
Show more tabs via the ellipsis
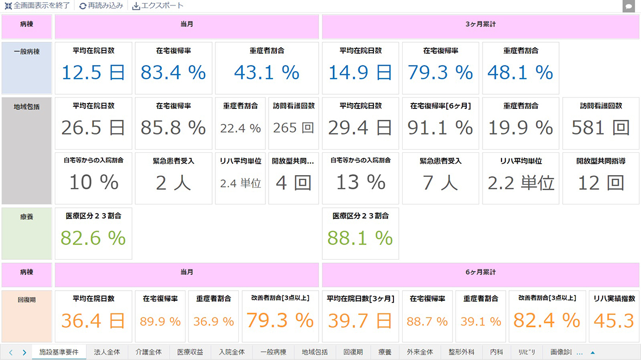(x=579, y=352)
